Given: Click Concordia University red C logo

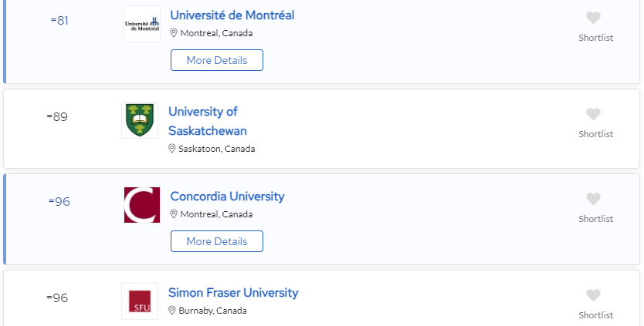Looking at the screenshot, I should tap(142, 205).
